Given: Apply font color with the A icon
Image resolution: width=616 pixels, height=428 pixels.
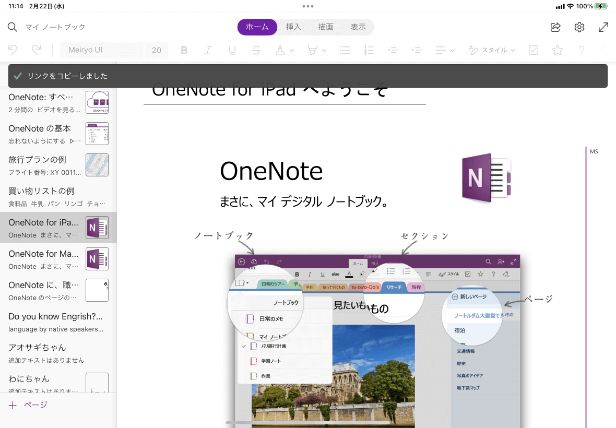Looking at the screenshot, I should click(280, 50).
